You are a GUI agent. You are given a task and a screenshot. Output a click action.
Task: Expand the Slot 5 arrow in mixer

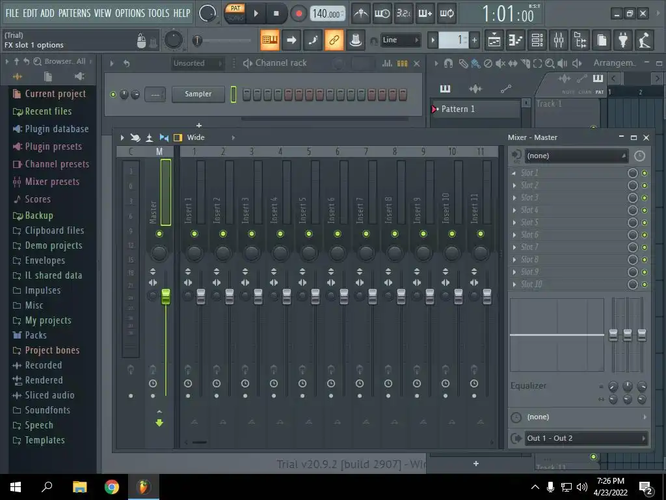tap(514, 223)
